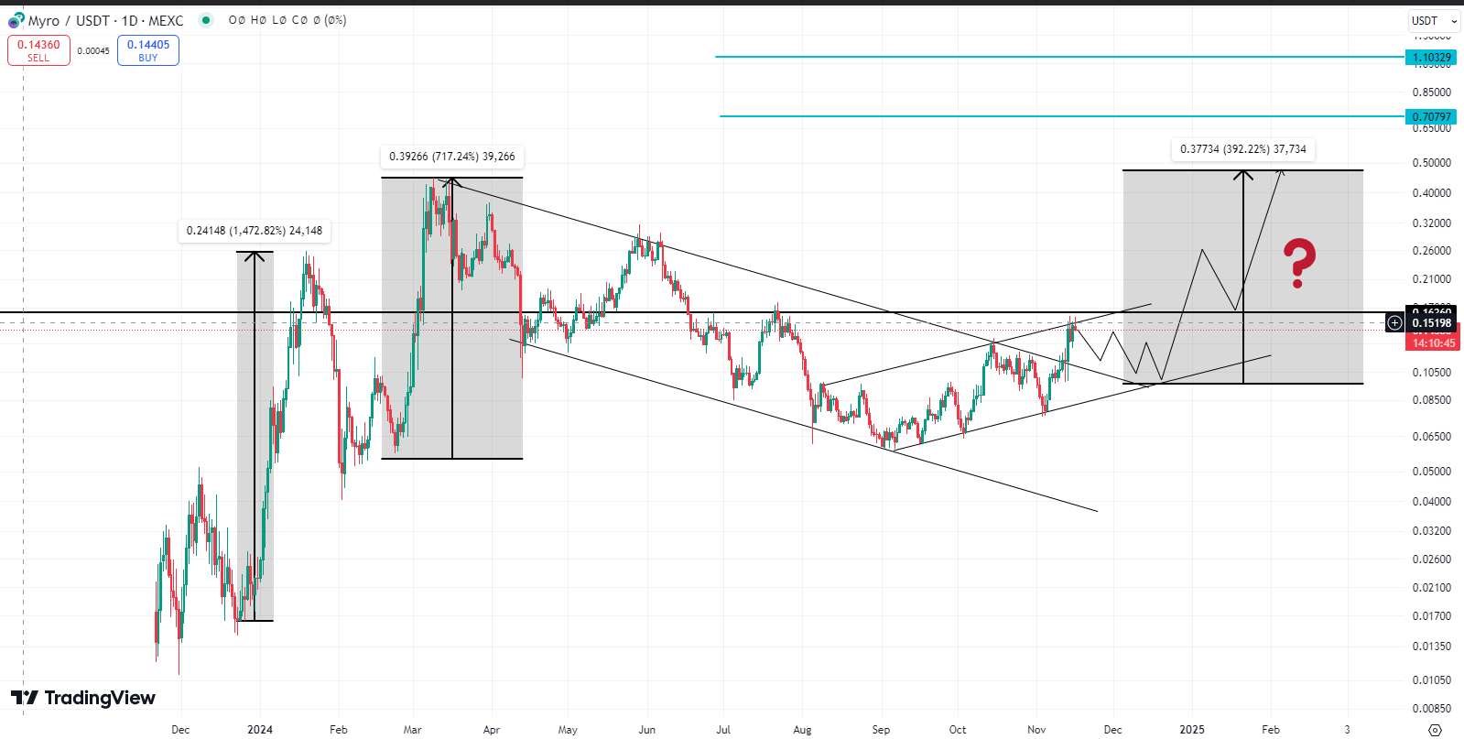Click the 0.14405 BUY button
Image resolution: width=1464 pixels, height=739 pixels.
(x=148, y=50)
